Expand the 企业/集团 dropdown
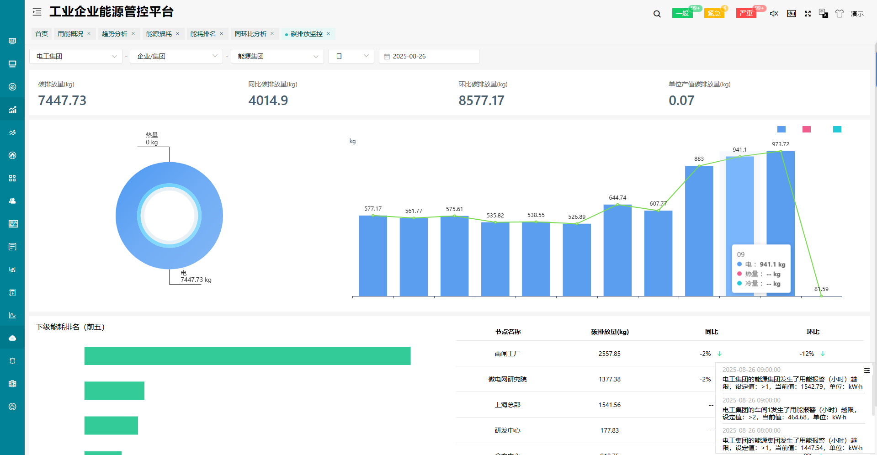This screenshot has height=455, width=877. tap(176, 56)
